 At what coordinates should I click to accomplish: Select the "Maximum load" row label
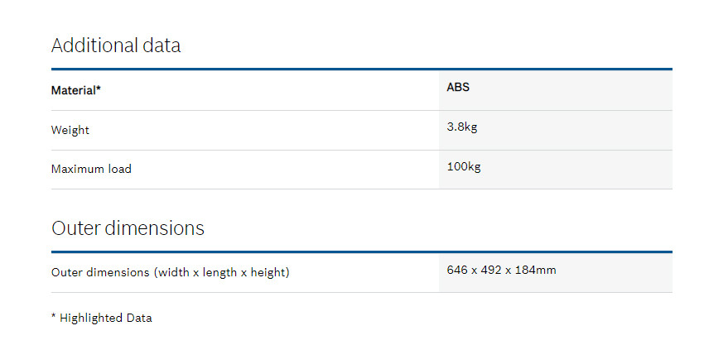pos(91,169)
